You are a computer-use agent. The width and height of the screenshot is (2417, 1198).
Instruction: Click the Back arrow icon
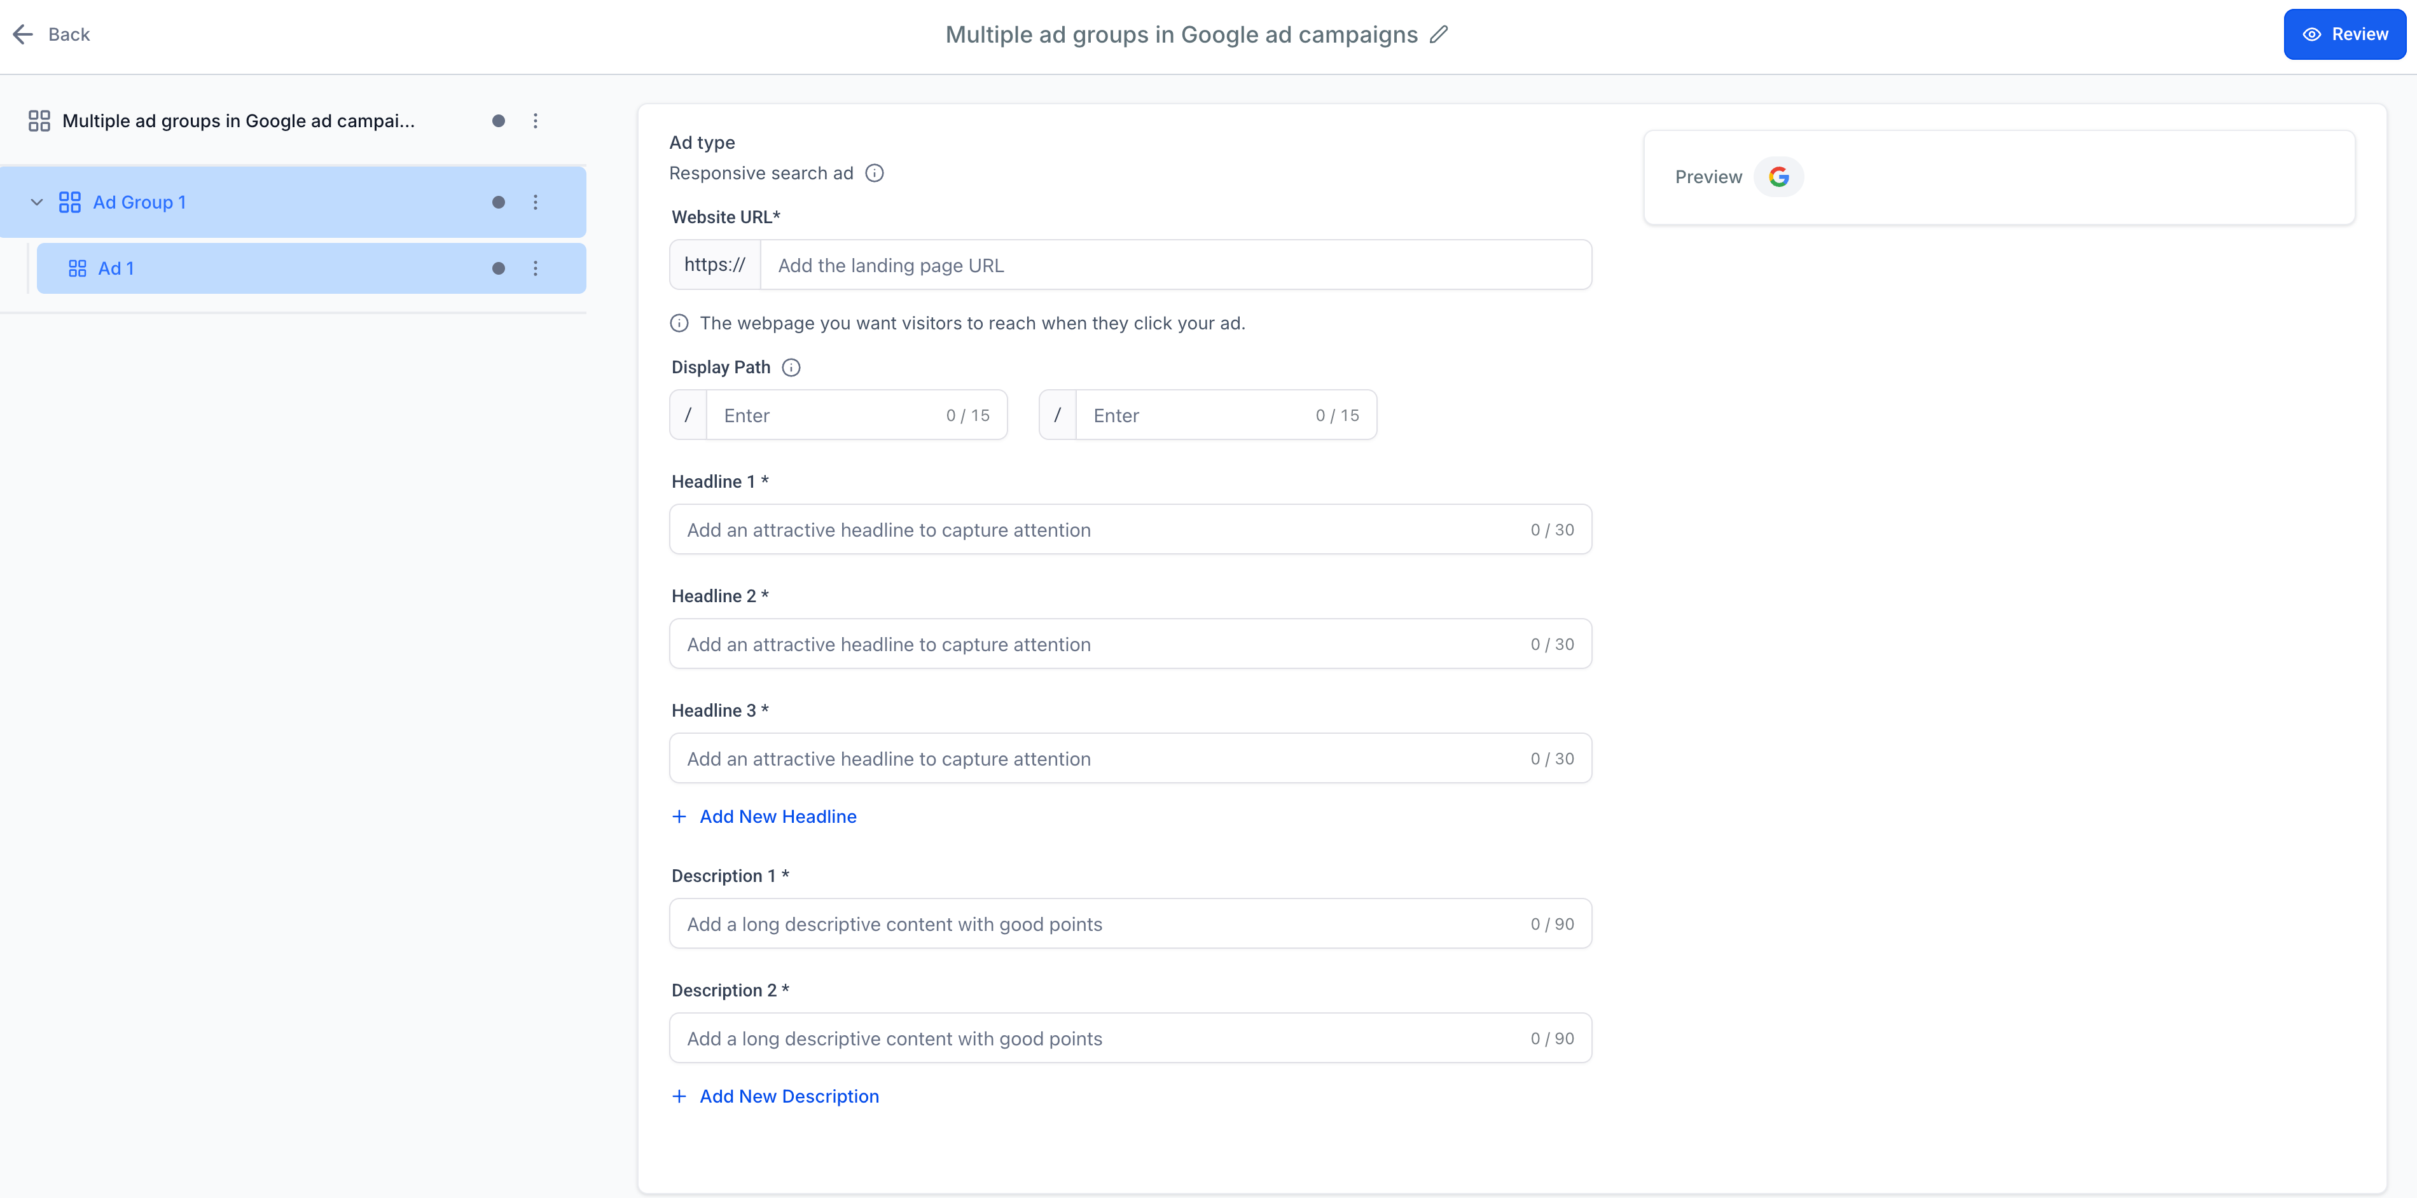point(24,35)
